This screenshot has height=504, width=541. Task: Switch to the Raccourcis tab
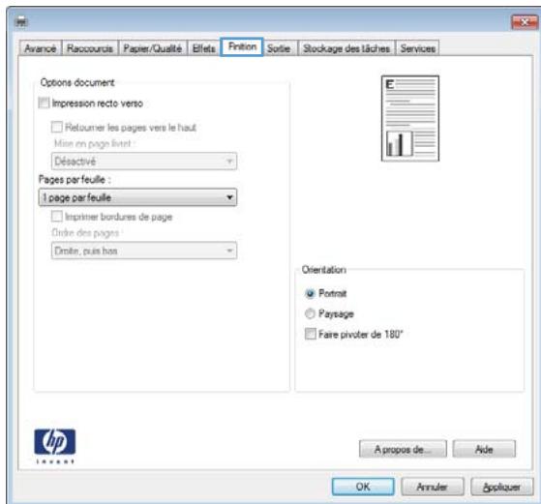90,48
